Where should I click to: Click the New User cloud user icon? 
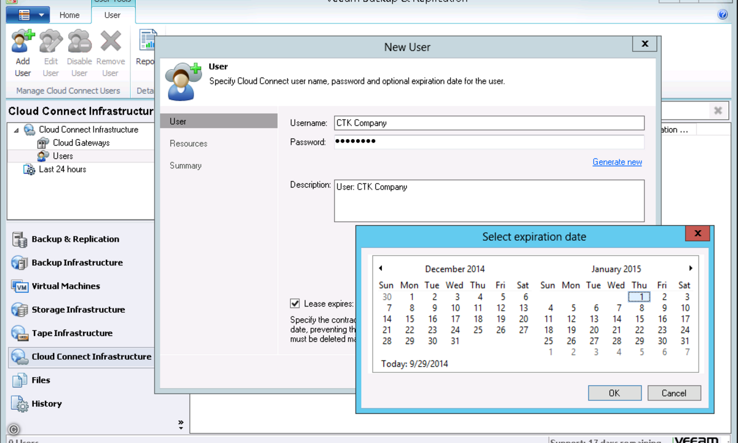click(183, 81)
